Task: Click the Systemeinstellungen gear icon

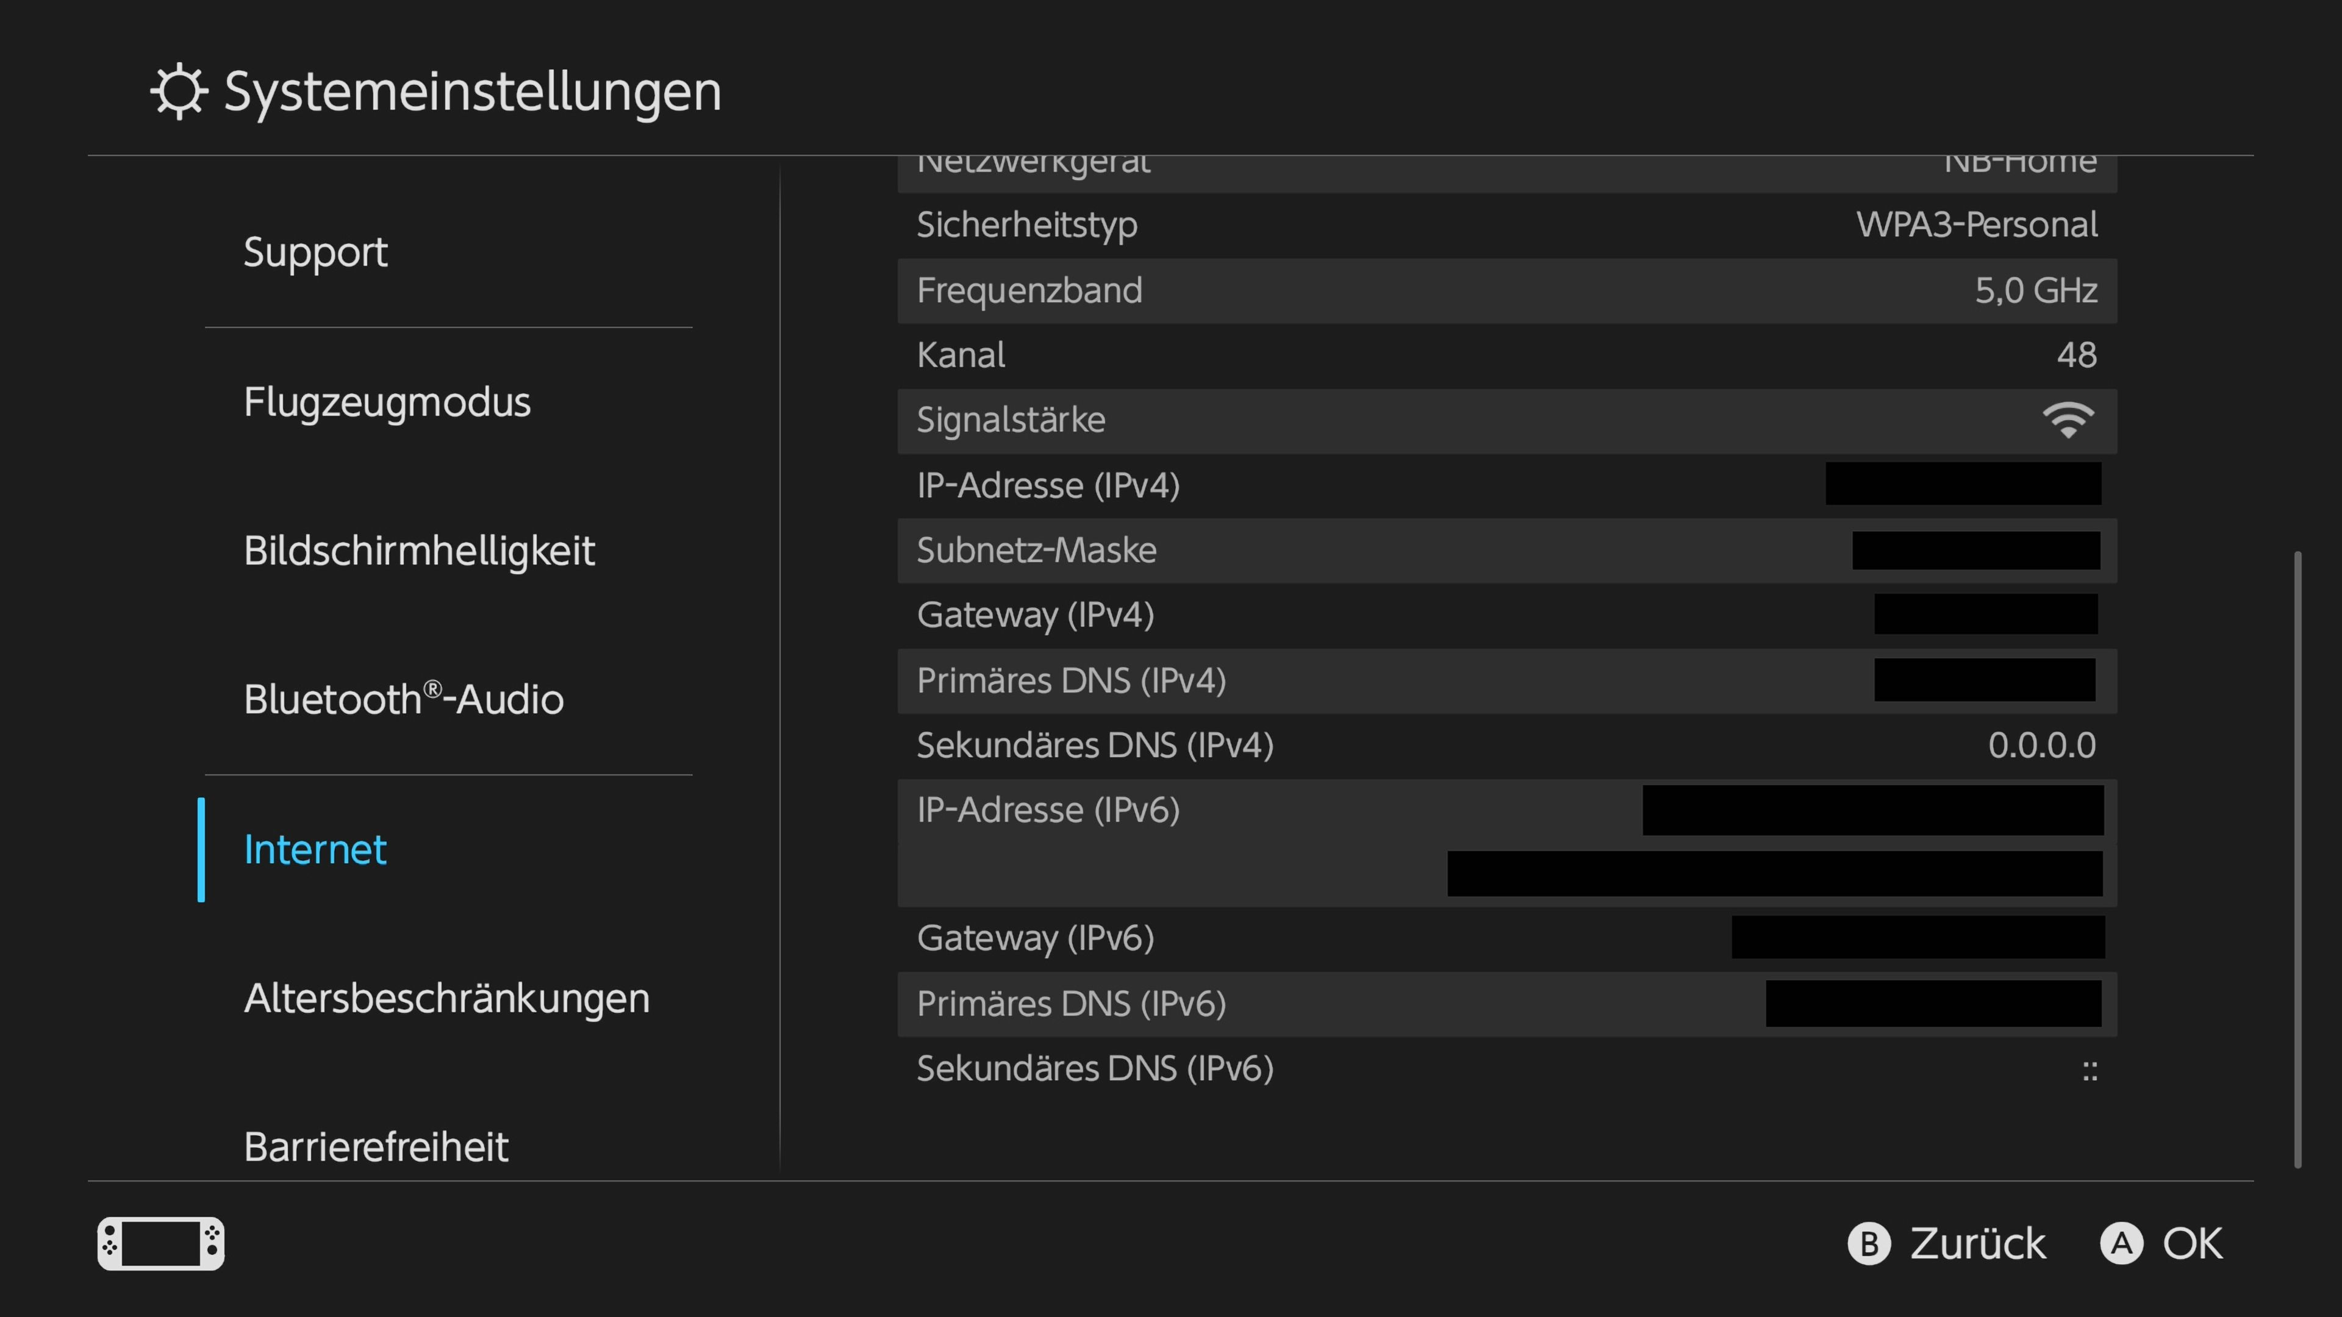Action: 179,91
